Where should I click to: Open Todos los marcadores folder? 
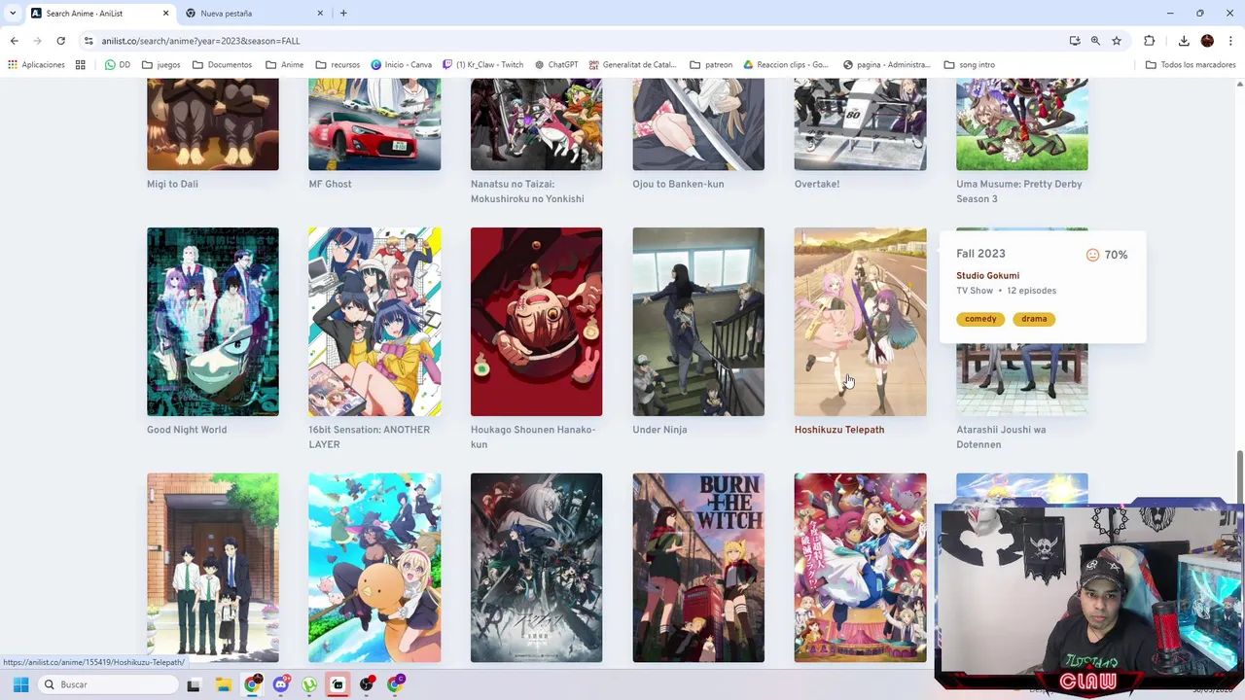point(1191,65)
